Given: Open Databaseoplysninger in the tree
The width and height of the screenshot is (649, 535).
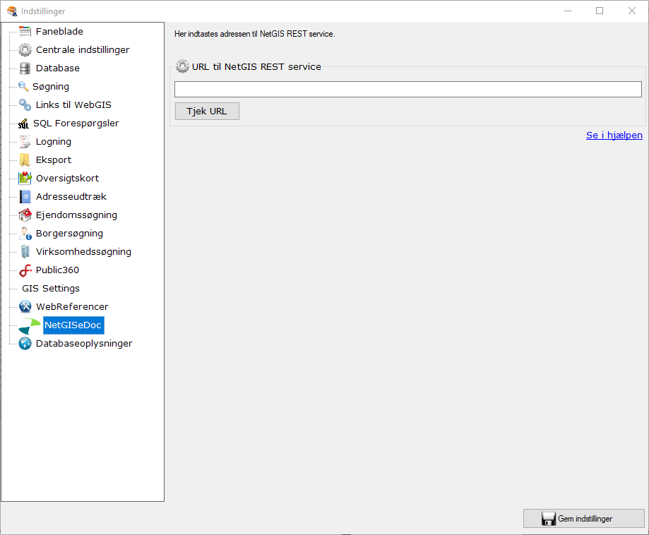Looking at the screenshot, I should [84, 344].
